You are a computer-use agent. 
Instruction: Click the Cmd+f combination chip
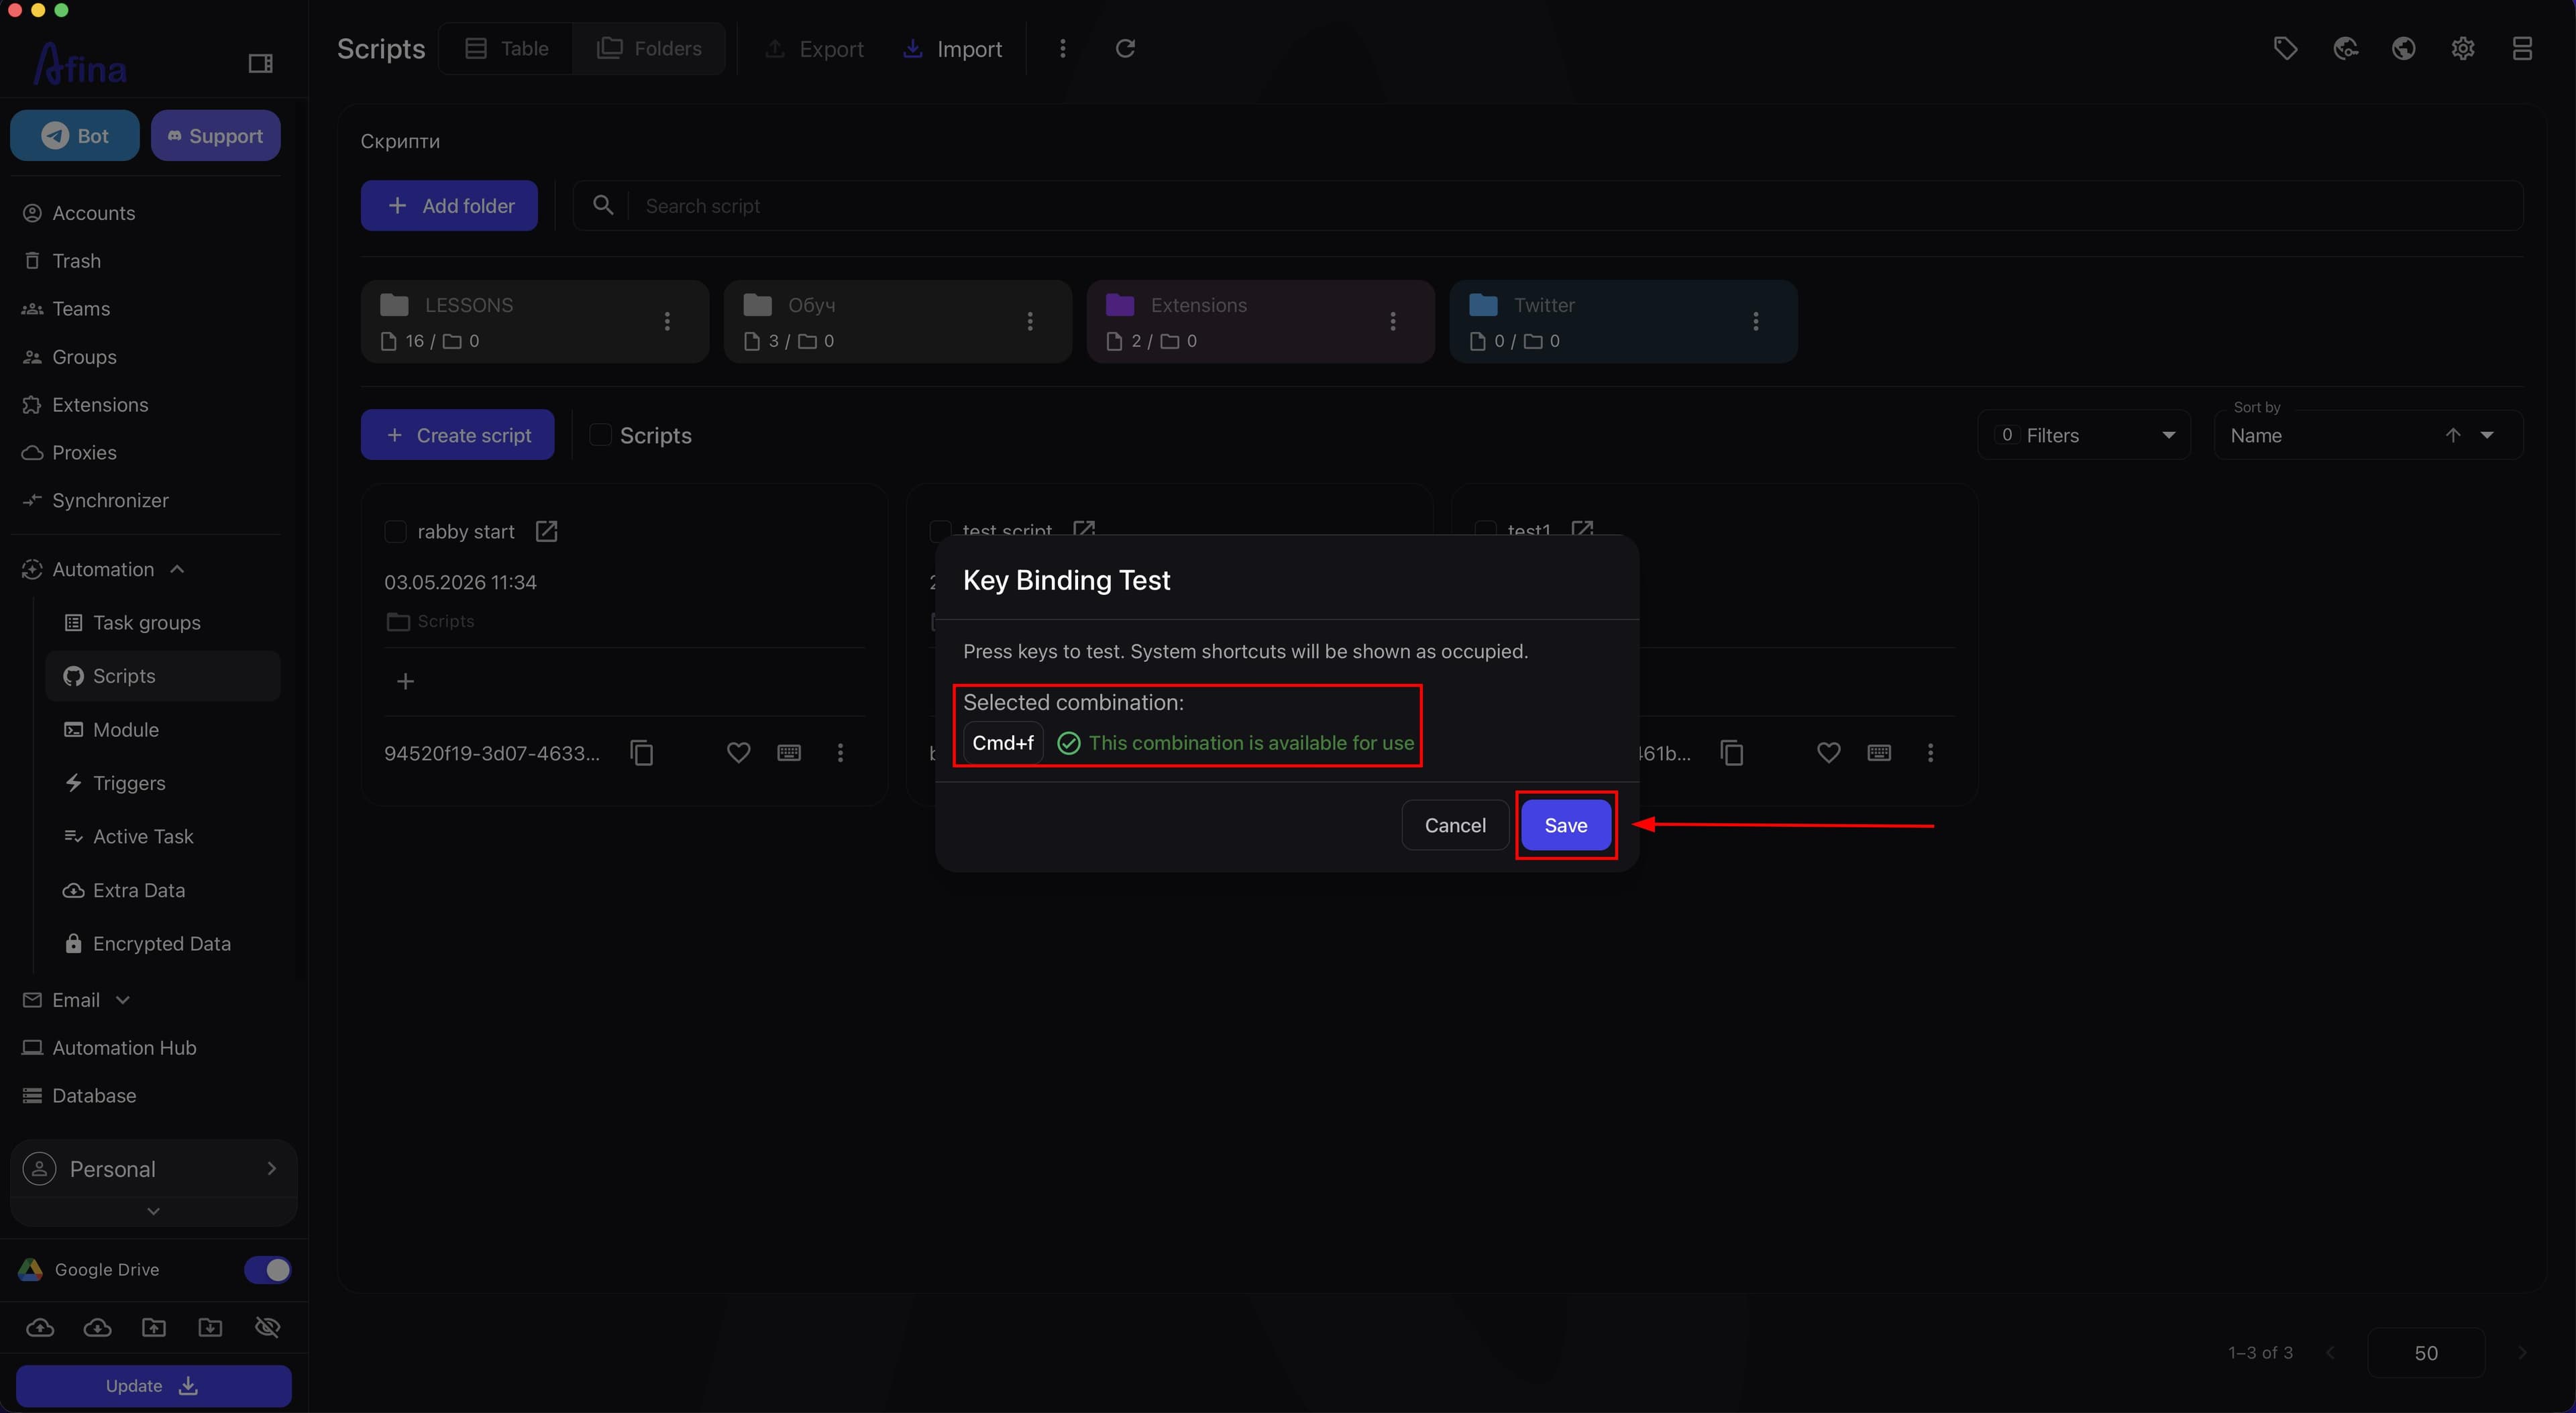tap(1003, 743)
